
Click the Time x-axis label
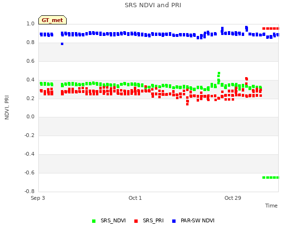(271, 206)
